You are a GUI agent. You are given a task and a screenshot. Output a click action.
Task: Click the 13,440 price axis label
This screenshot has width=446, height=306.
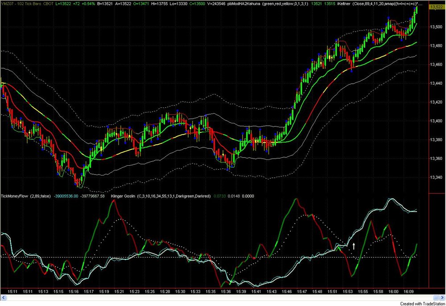point(436,83)
